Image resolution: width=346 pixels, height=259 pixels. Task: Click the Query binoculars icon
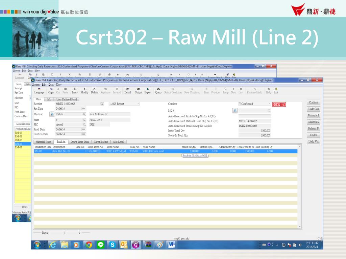pyautogui.click(x=158, y=89)
